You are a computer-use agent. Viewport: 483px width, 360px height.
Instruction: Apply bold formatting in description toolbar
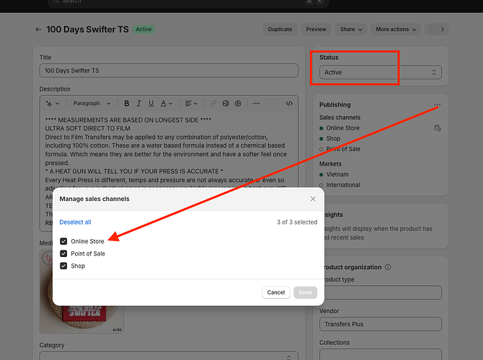pos(127,104)
